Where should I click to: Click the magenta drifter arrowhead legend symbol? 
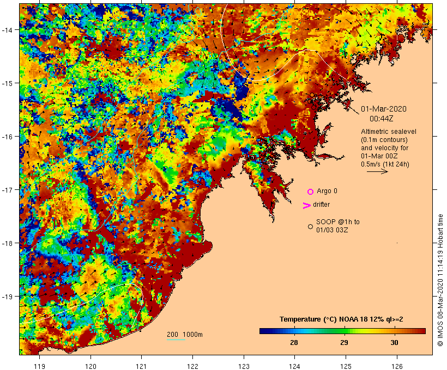click(x=306, y=206)
